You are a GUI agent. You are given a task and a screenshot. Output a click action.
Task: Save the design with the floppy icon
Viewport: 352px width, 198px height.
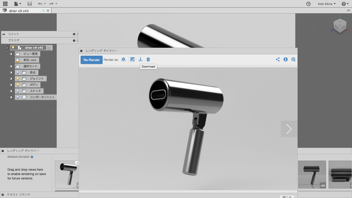click(30, 4)
